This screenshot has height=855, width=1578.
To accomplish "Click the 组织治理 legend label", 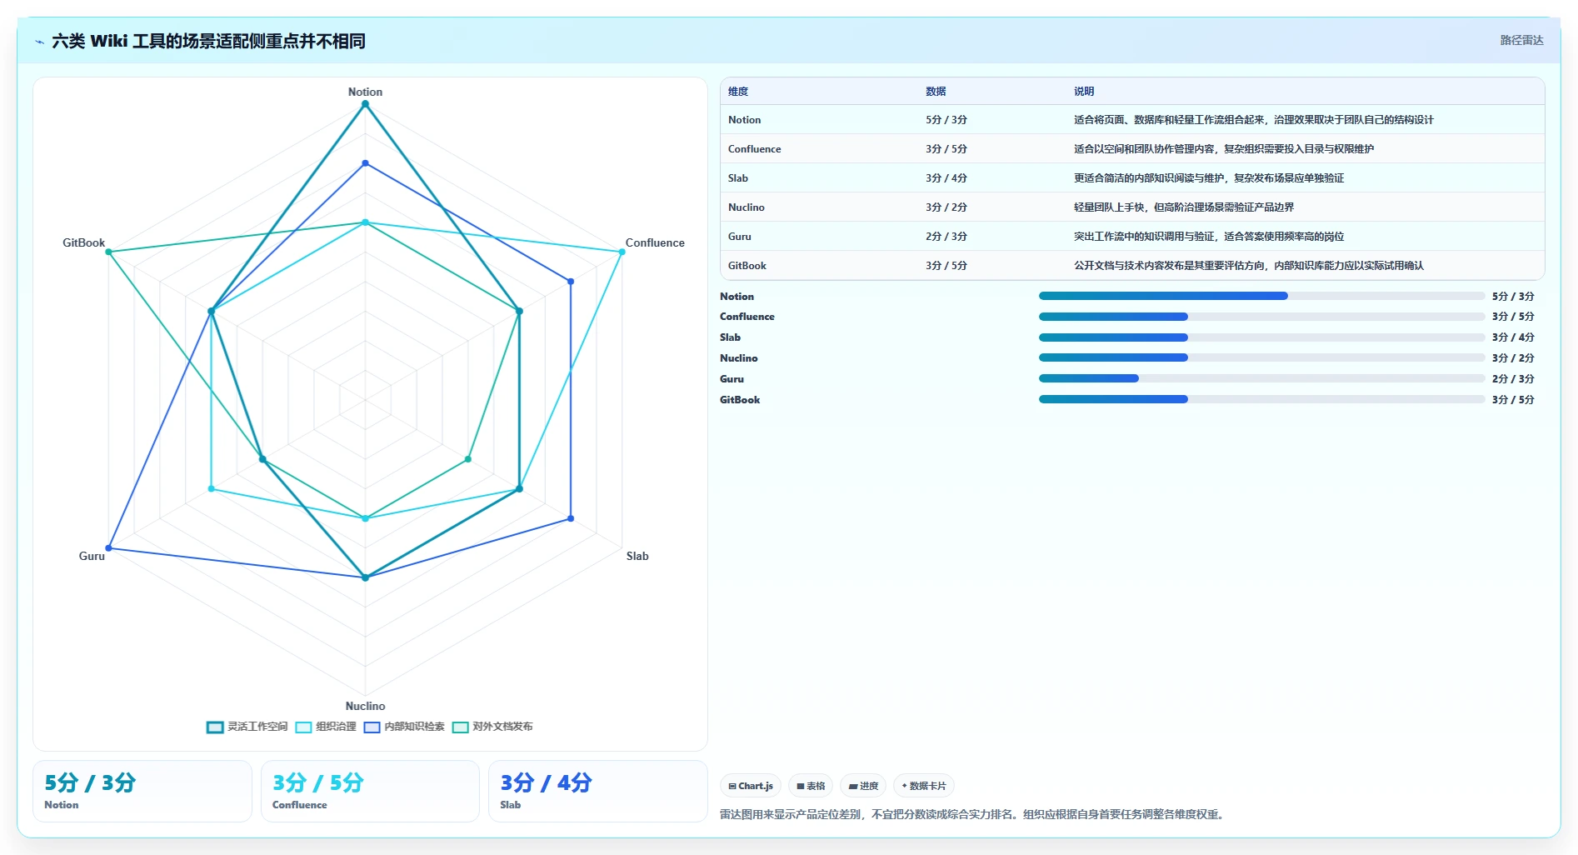I will [336, 727].
